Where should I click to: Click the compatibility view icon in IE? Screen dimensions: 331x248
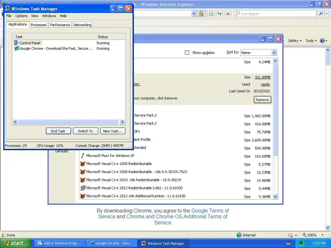tap(211, 14)
